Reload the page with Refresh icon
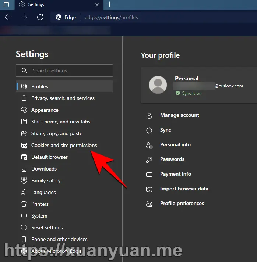 point(40,17)
